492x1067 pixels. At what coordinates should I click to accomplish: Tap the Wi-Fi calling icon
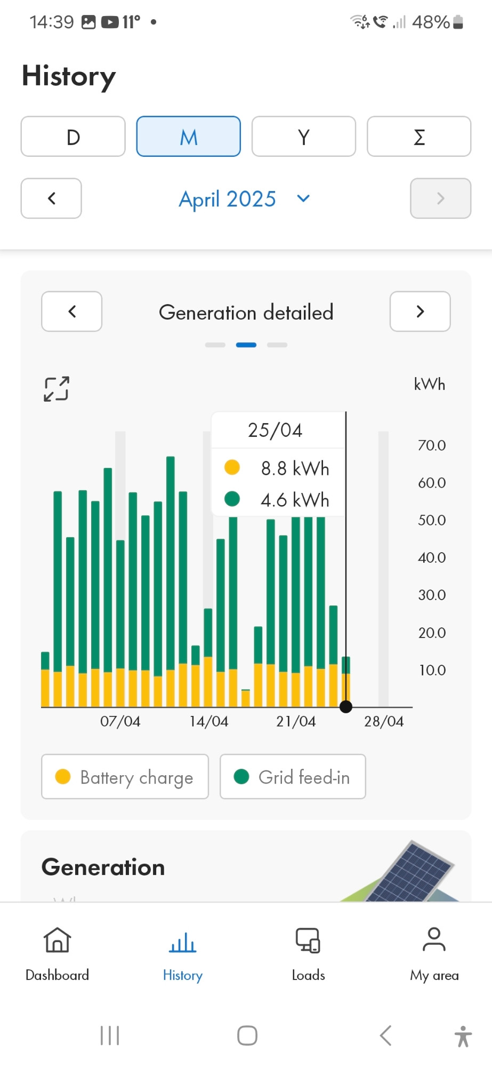380,22
